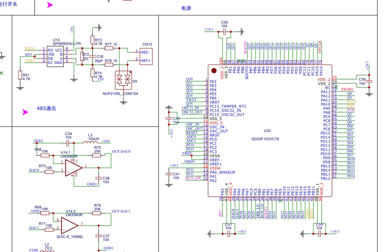Click the VSSA pin name
This screenshot has width=384, height=252.
point(215,155)
